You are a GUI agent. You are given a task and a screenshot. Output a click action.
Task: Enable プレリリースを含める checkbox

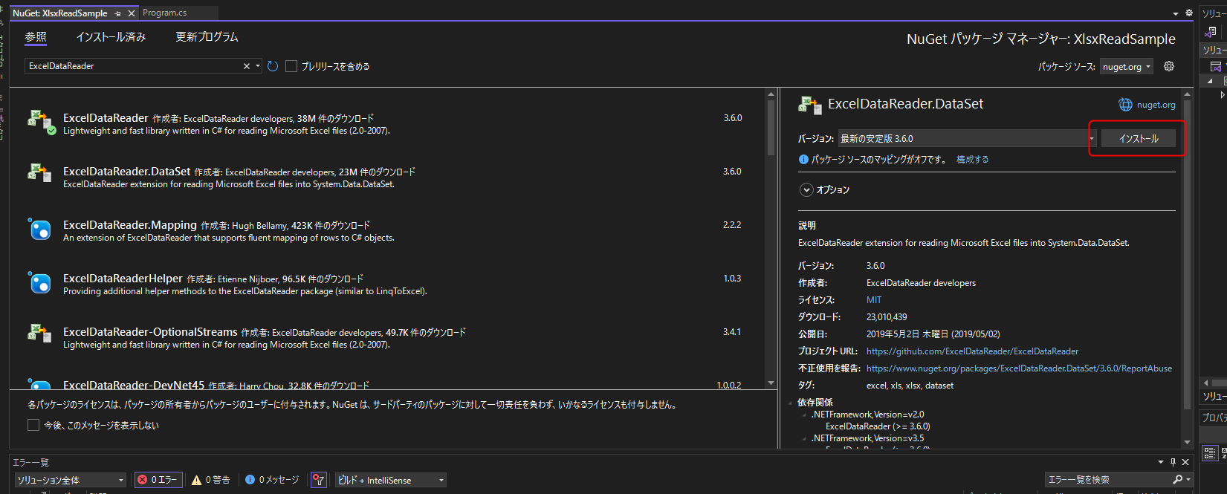click(x=291, y=66)
